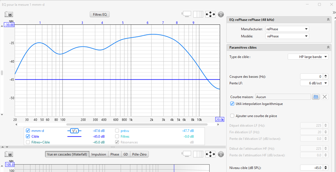Enable the Filtres trace checkbox
Screen dimensions: 336x172
pyautogui.click(x=117, y=136)
